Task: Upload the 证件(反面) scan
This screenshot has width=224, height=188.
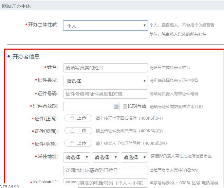Action: point(78,131)
